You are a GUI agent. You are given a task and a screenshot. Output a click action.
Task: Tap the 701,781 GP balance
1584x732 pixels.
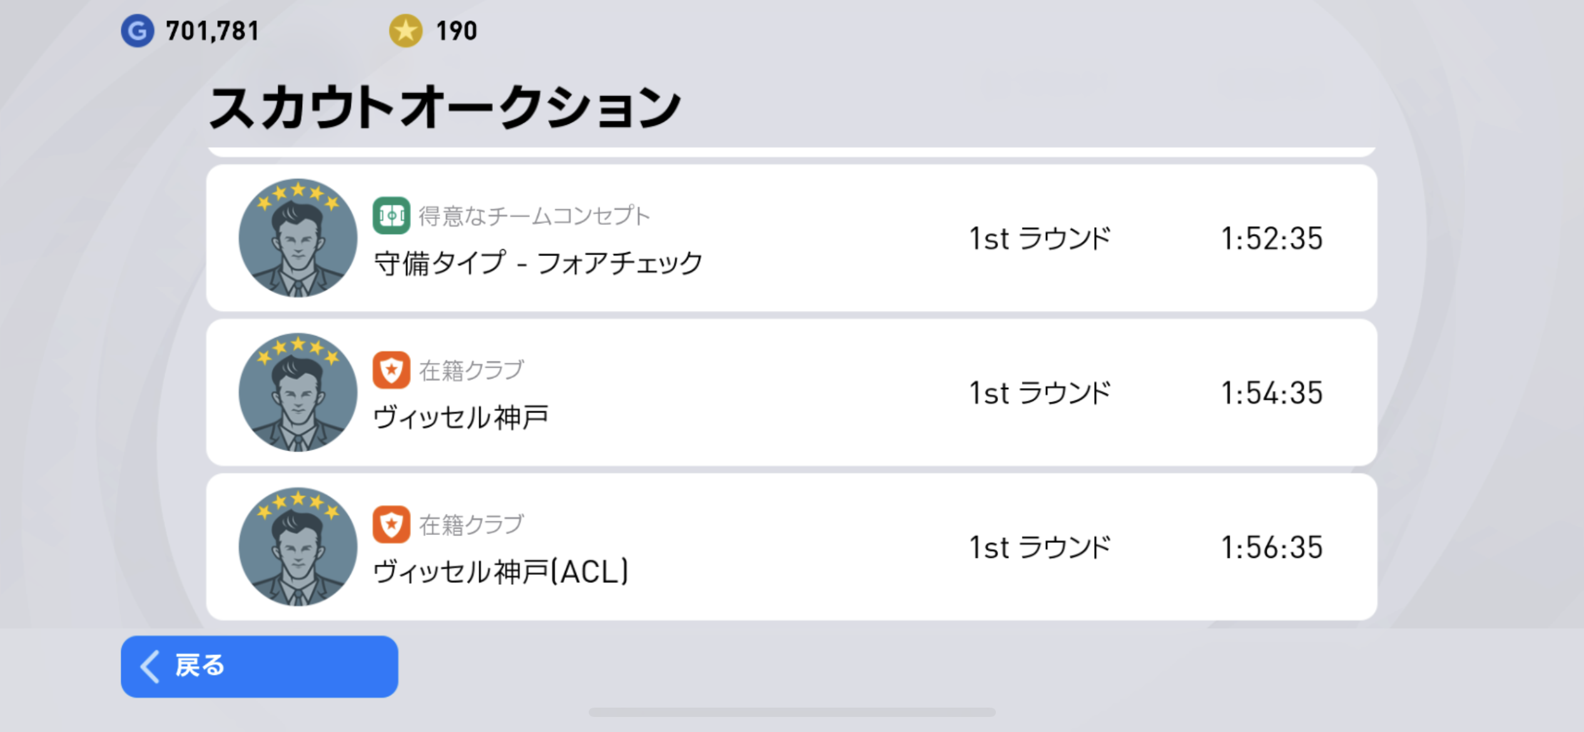[x=212, y=31]
